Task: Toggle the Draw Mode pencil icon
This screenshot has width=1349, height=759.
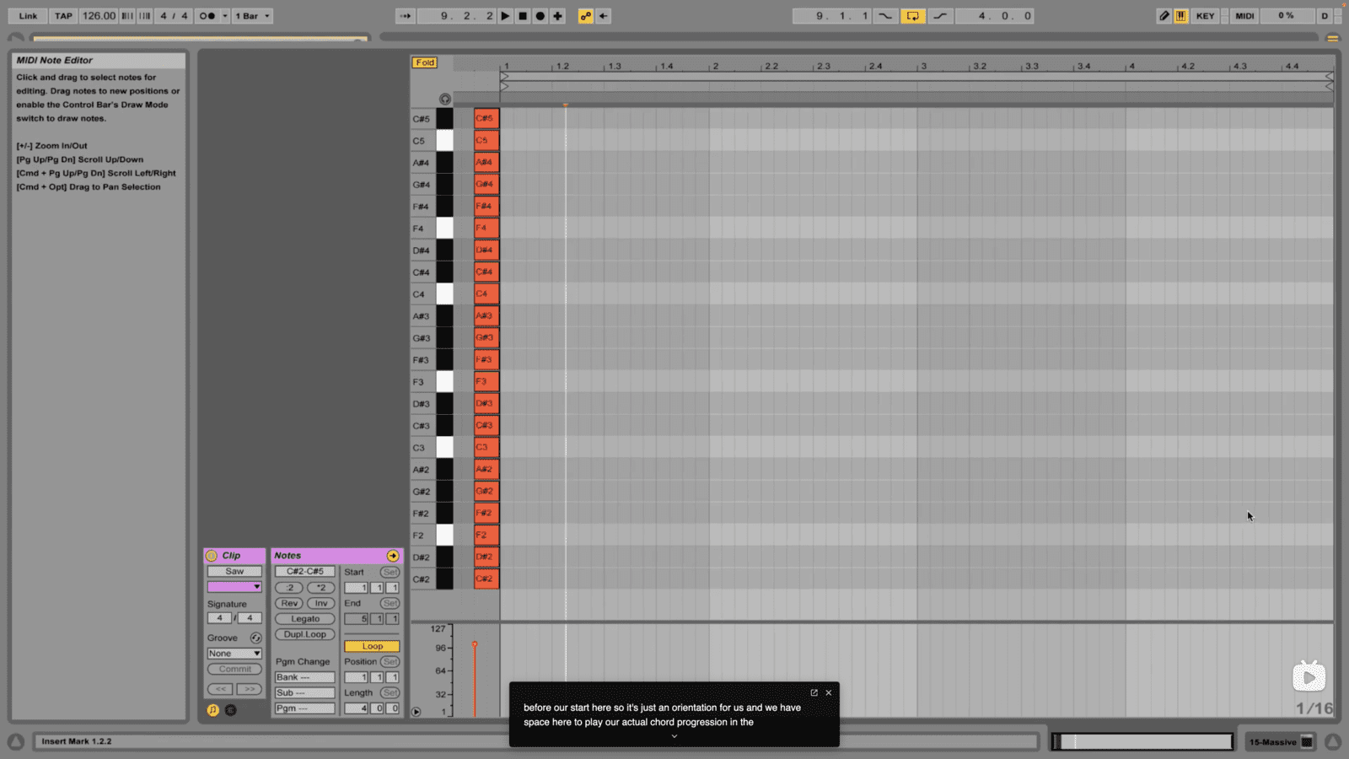Action: point(1164,16)
